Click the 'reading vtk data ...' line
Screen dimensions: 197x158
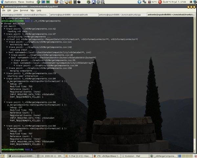(x=20, y=32)
